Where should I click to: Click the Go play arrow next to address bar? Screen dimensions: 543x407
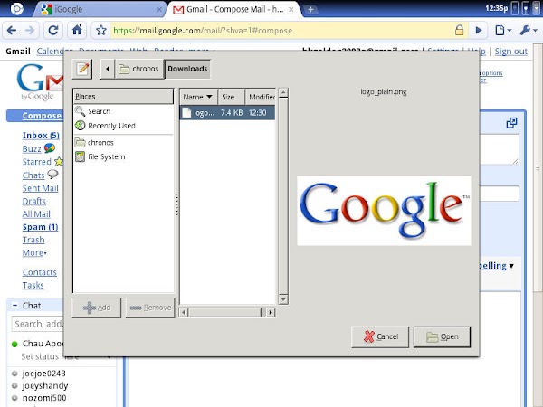coord(479,31)
